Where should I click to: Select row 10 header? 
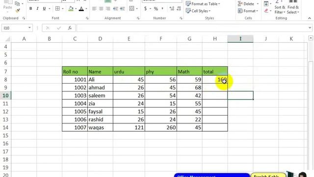tap(5, 95)
